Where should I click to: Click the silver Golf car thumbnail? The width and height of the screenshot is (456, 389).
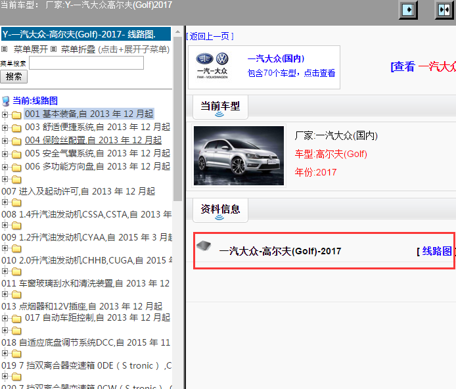click(x=239, y=156)
